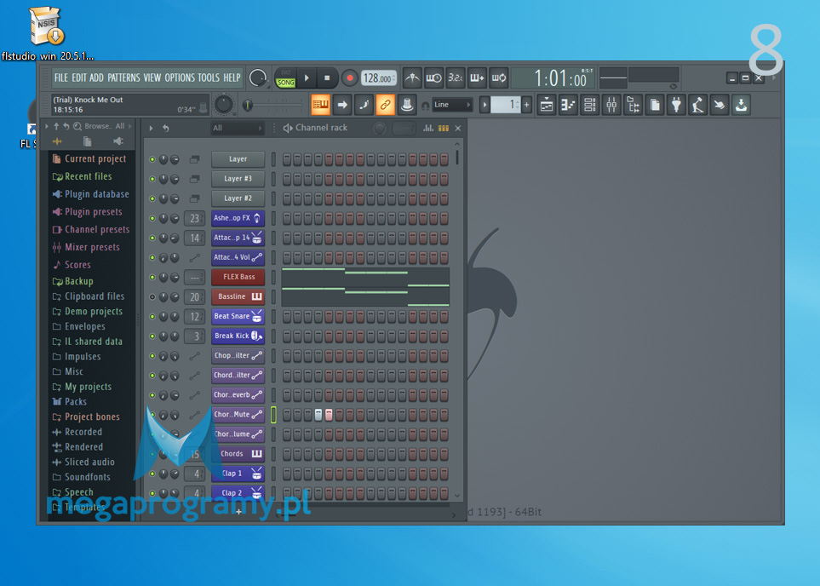Click the Channel rack vertical scrollbar
Viewport: 820px width, 586px height.
click(x=457, y=157)
